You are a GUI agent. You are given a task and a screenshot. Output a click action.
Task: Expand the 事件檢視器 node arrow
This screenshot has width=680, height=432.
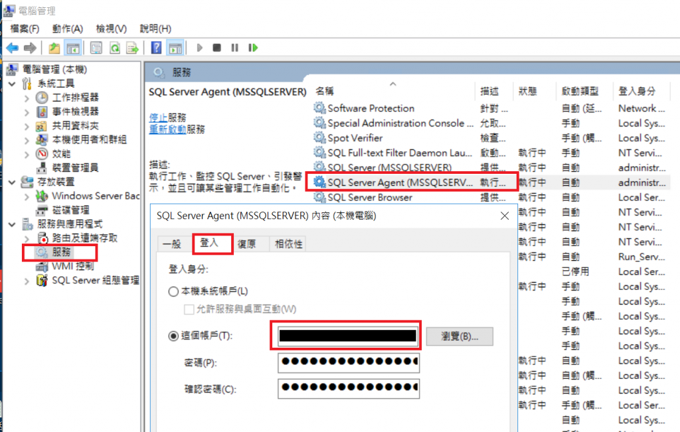pos(27,112)
